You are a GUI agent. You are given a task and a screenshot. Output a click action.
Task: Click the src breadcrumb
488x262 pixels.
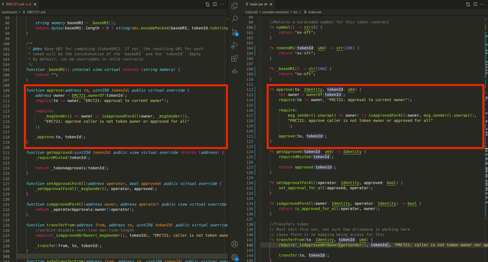click(x=295, y=12)
